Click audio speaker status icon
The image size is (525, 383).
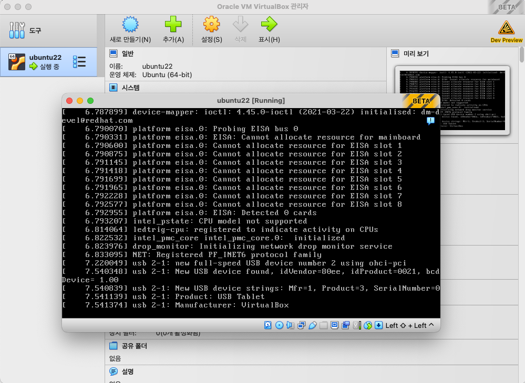pyautogui.click(x=290, y=325)
